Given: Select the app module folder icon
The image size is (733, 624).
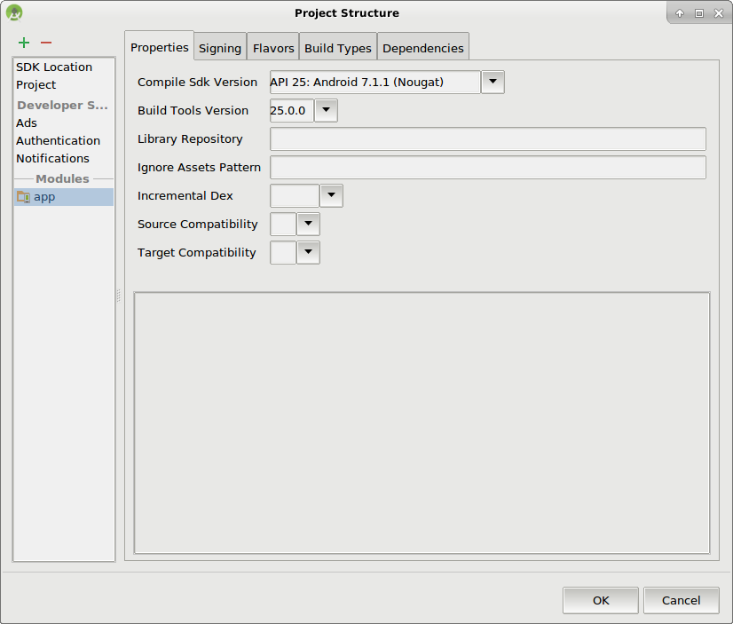Looking at the screenshot, I should (x=23, y=196).
